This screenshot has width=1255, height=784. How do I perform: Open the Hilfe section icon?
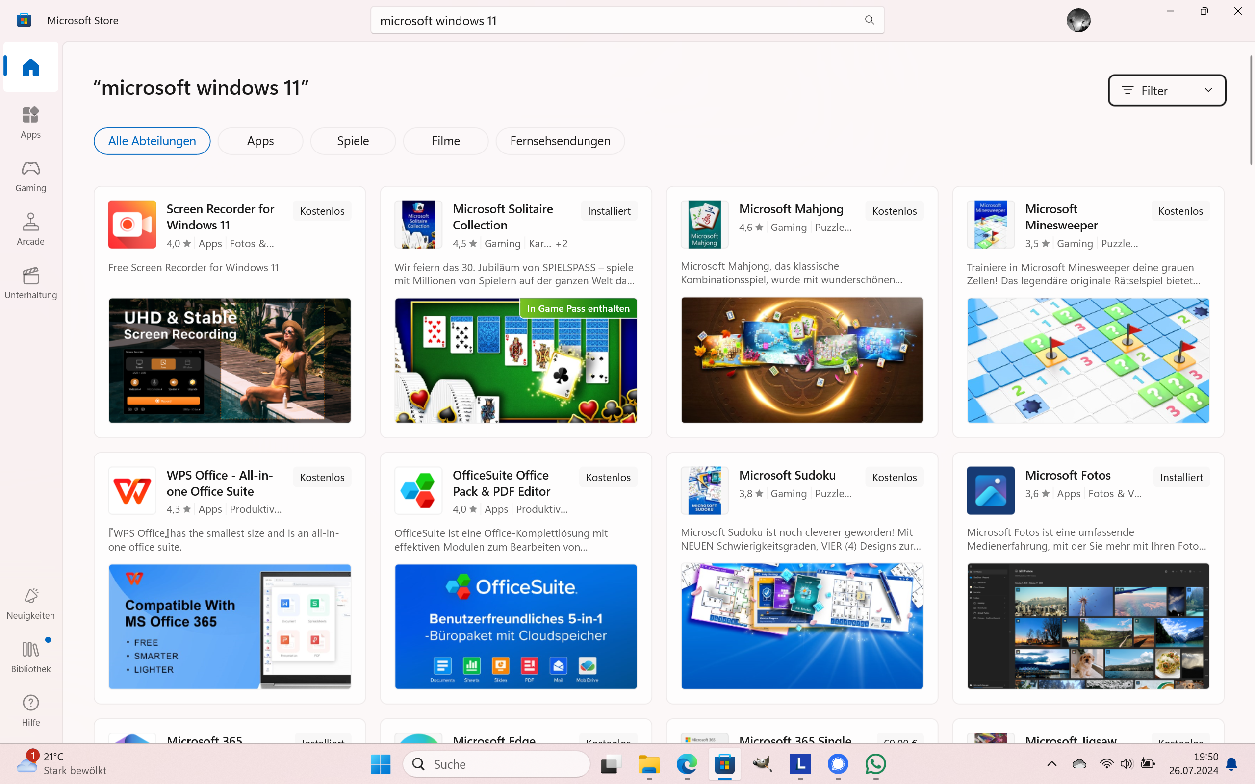pyautogui.click(x=29, y=709)
